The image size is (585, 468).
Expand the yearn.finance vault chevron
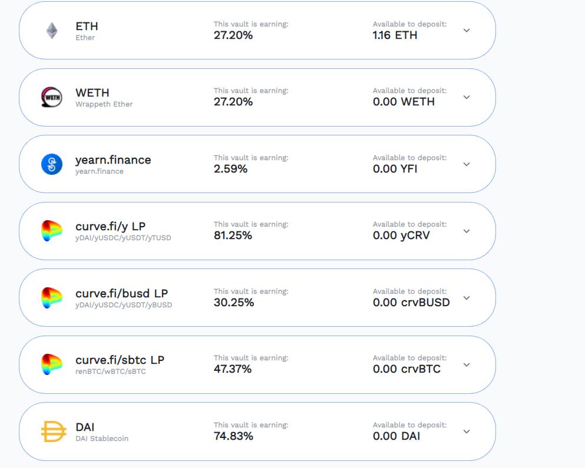467,164
